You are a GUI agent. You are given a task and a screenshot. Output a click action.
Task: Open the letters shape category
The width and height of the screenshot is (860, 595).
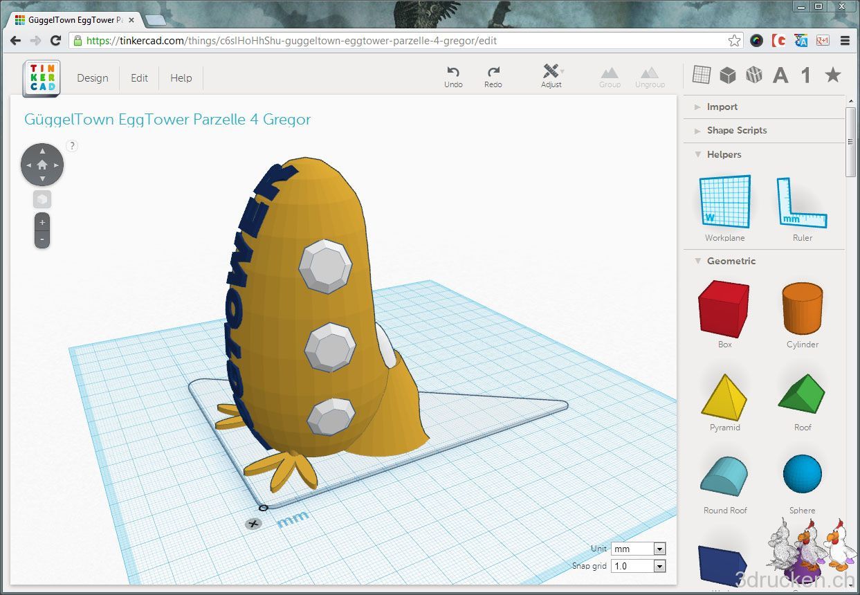point(780,75)
